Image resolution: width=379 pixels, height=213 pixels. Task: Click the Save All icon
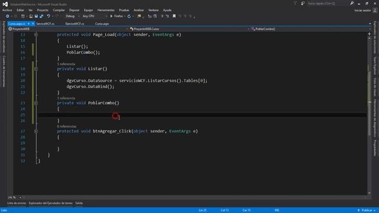pos(41,16)
